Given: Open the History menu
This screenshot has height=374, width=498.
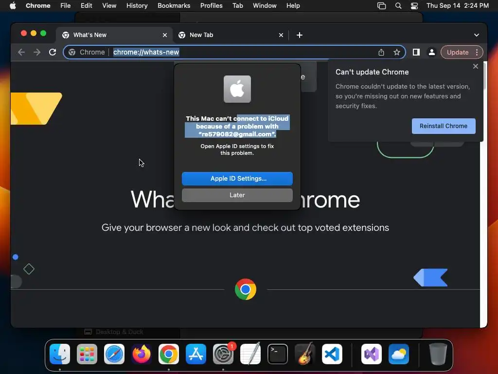Looking at the screenshot, I should tap(137, 6).
